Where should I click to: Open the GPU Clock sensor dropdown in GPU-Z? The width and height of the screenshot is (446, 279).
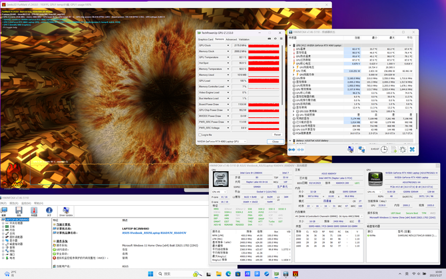(228, 45)
